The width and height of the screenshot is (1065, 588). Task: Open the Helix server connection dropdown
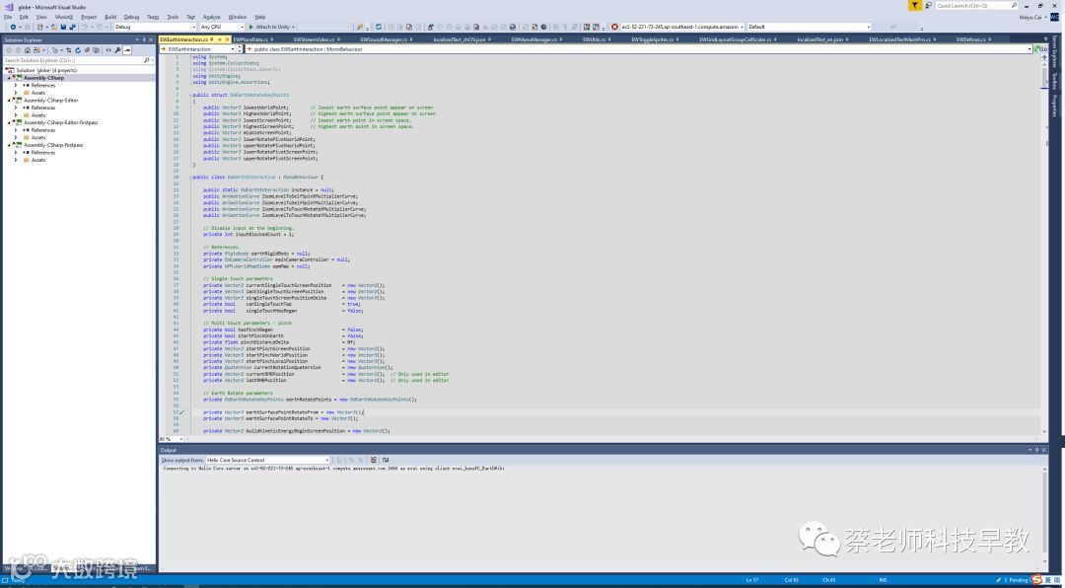682,28
